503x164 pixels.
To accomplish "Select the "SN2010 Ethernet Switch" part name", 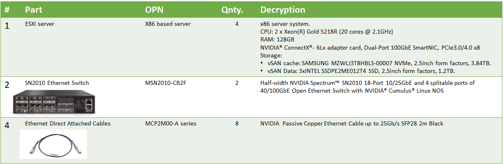I will [57, 83].
